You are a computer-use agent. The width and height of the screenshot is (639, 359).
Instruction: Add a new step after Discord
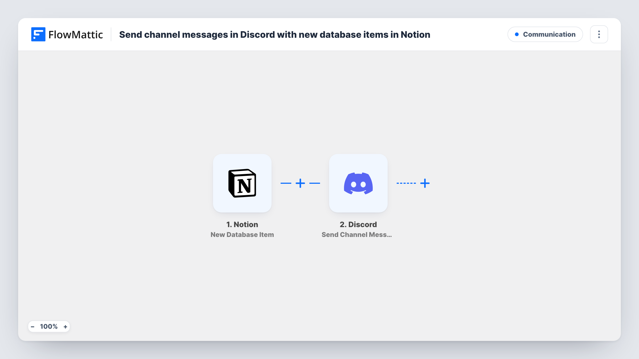(x=425, y=183)
